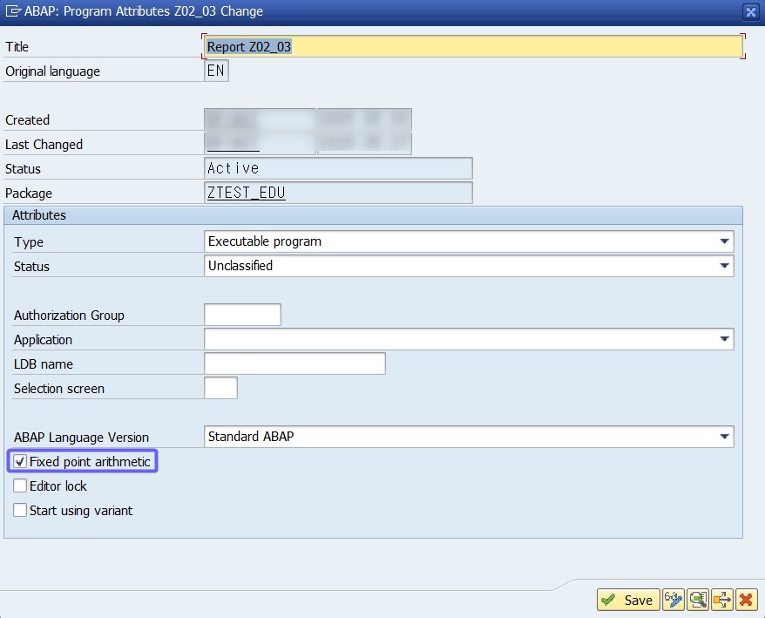Click the dialog title bar menu icon
765x618 pixels.
pyautogui.click(x=13, y=10)
